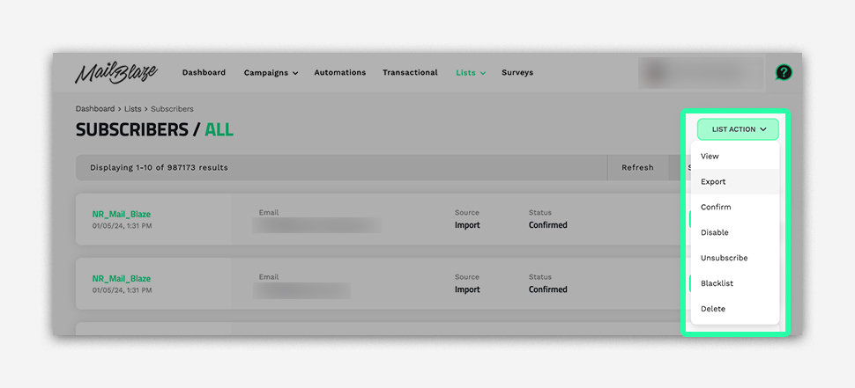Screen dimensions: 855x388
Task: Expand the Campaigns dropdown menu
Action: pyautogui.click(x=271, y=73)
